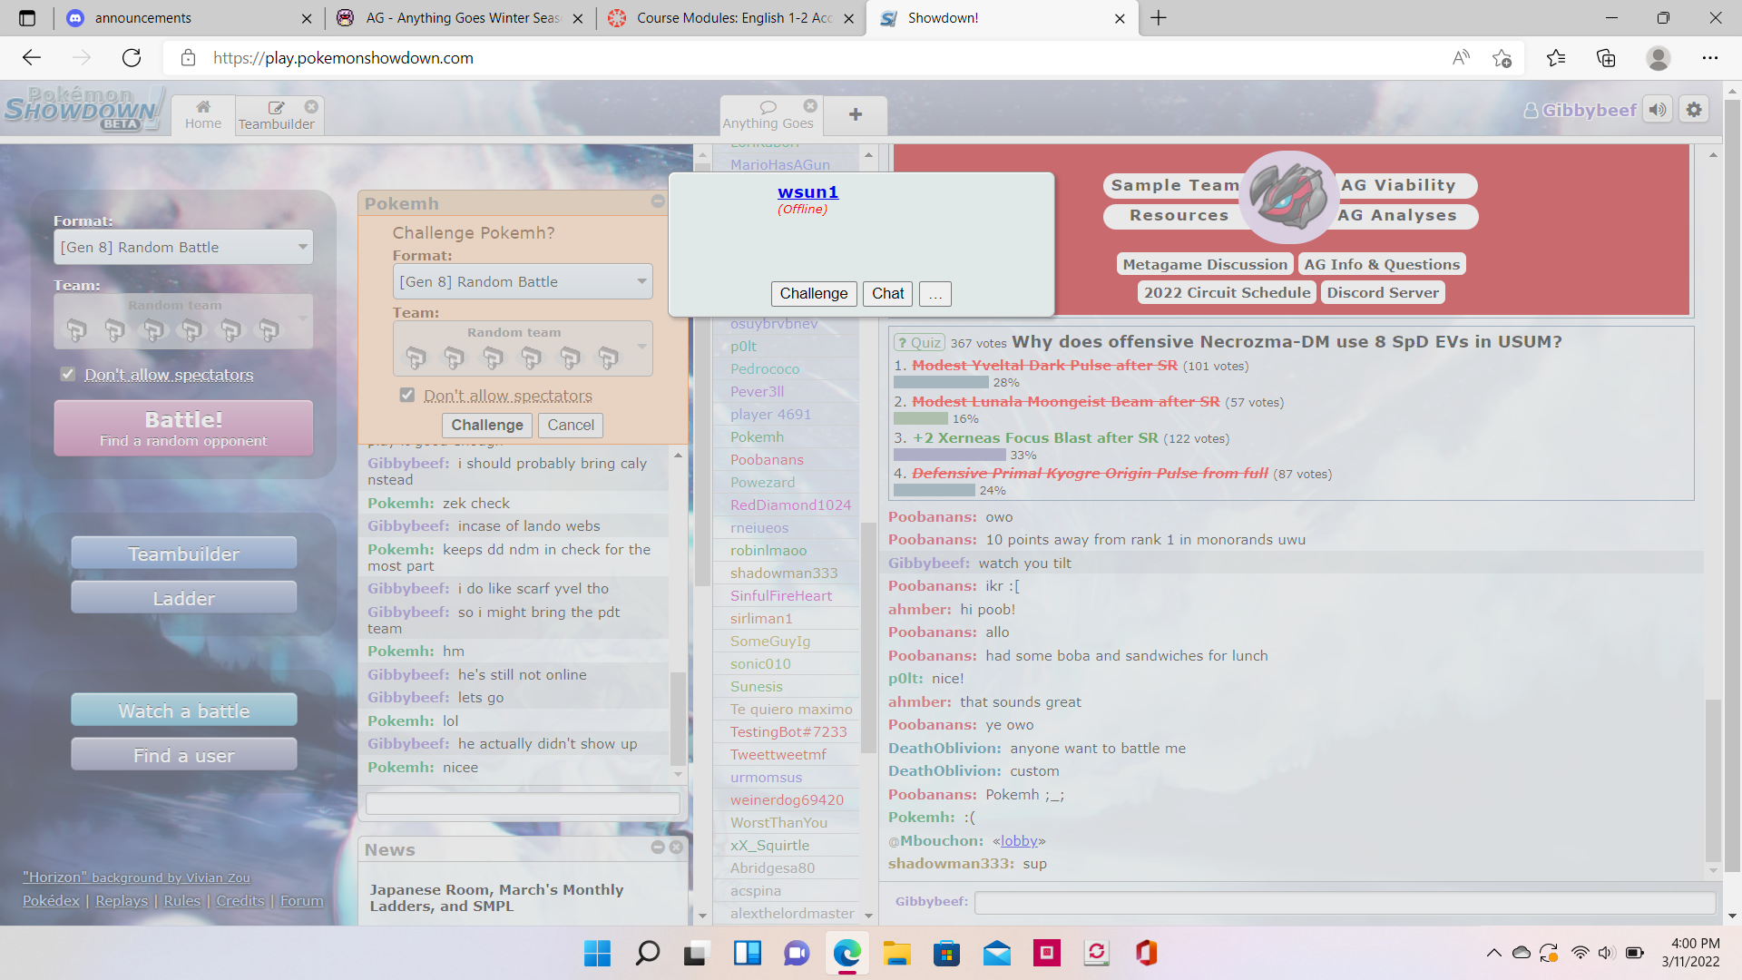Open Widgets on the taskbar
Viewport: 1742px width, 980px height.
(747, 953)
